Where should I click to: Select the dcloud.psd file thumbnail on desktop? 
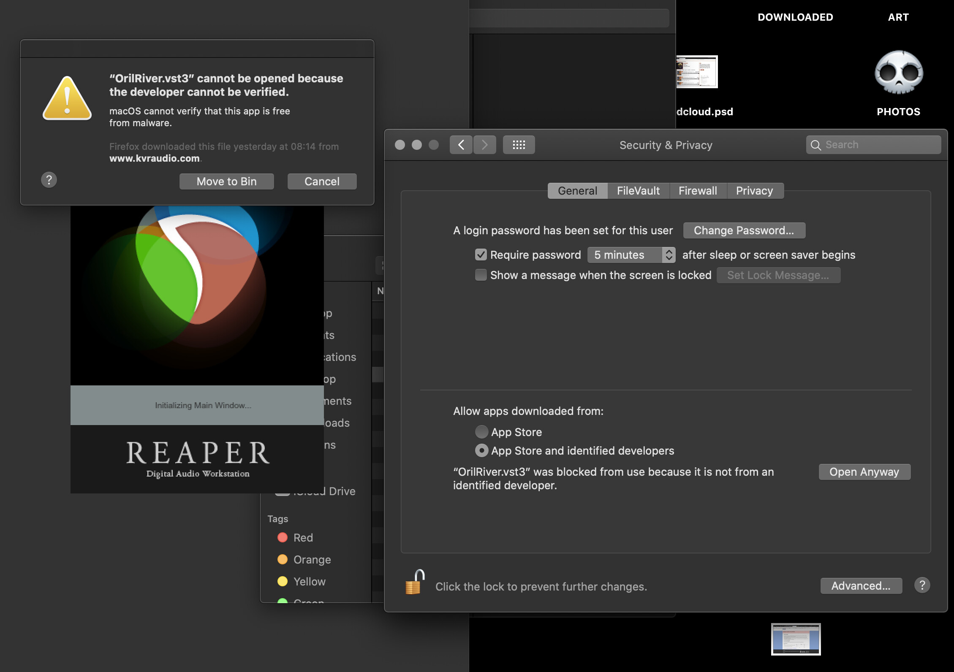point(697,72)
